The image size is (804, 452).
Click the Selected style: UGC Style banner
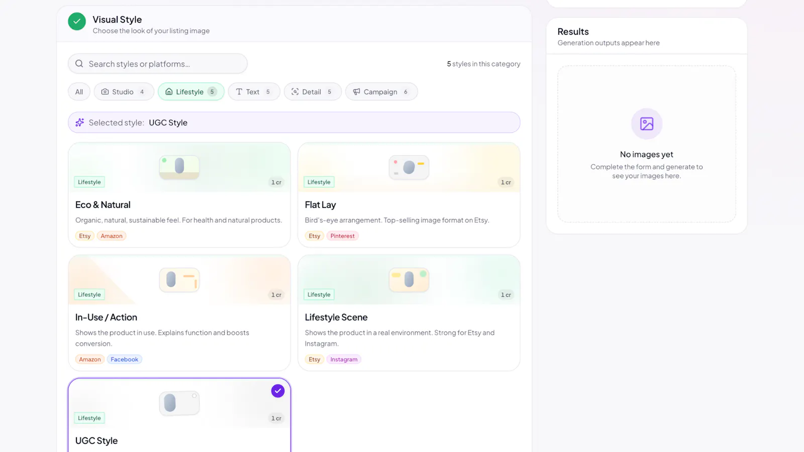point(294,123)
